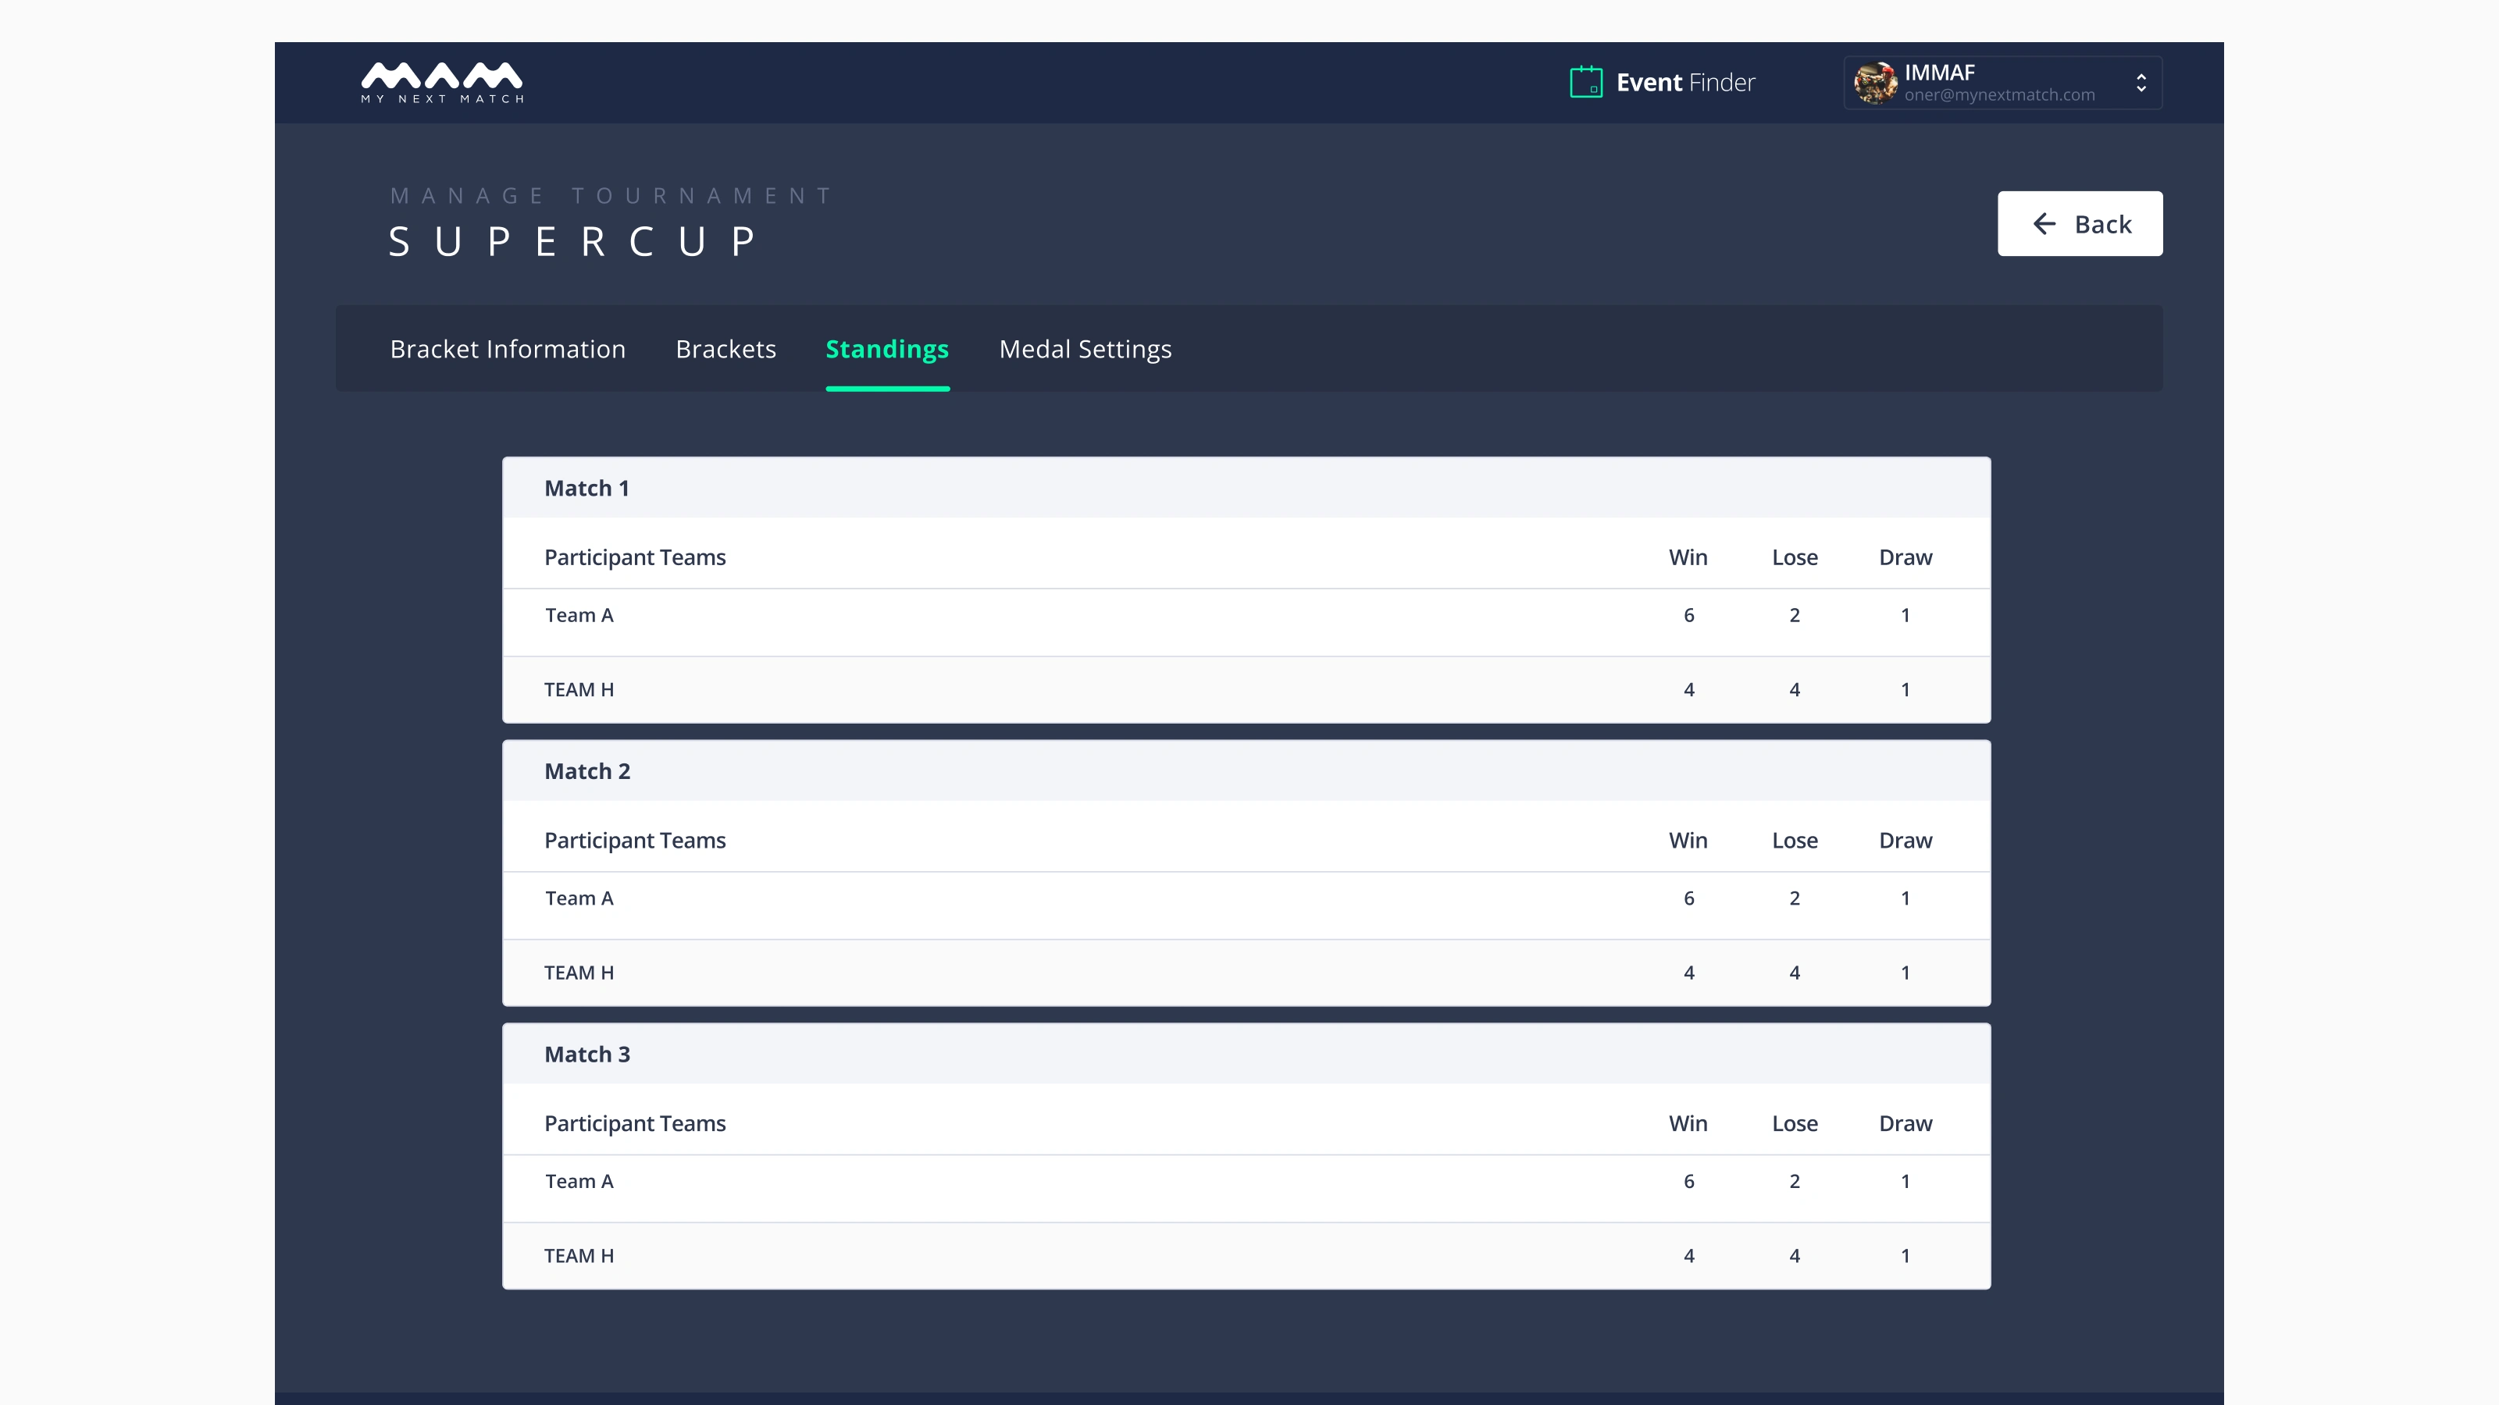Click the My Next Match logo

[x=442, y=83]
